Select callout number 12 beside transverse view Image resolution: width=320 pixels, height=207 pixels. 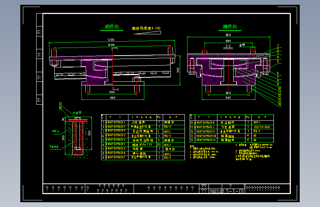pyautogui.click(x=279, y=95)
